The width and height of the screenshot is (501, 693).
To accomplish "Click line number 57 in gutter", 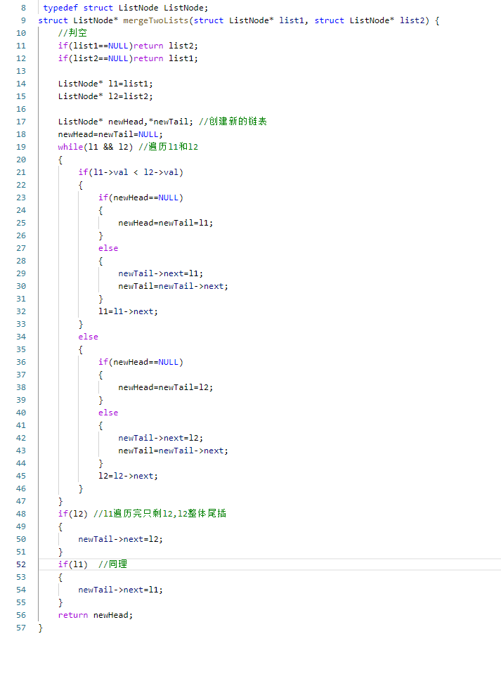I will [x=21, y=628].
